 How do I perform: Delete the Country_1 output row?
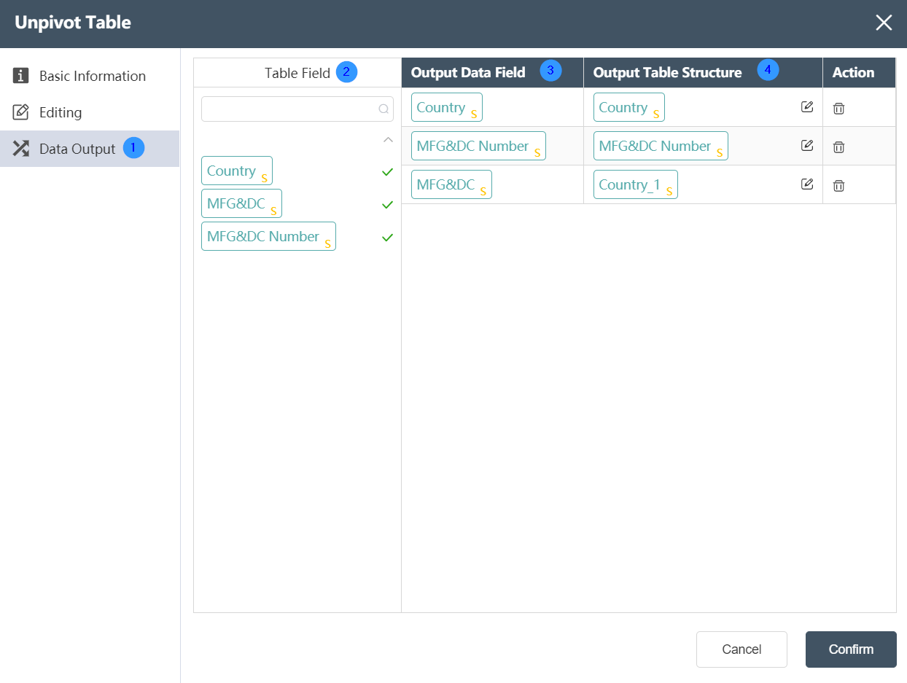pos(839,185)
